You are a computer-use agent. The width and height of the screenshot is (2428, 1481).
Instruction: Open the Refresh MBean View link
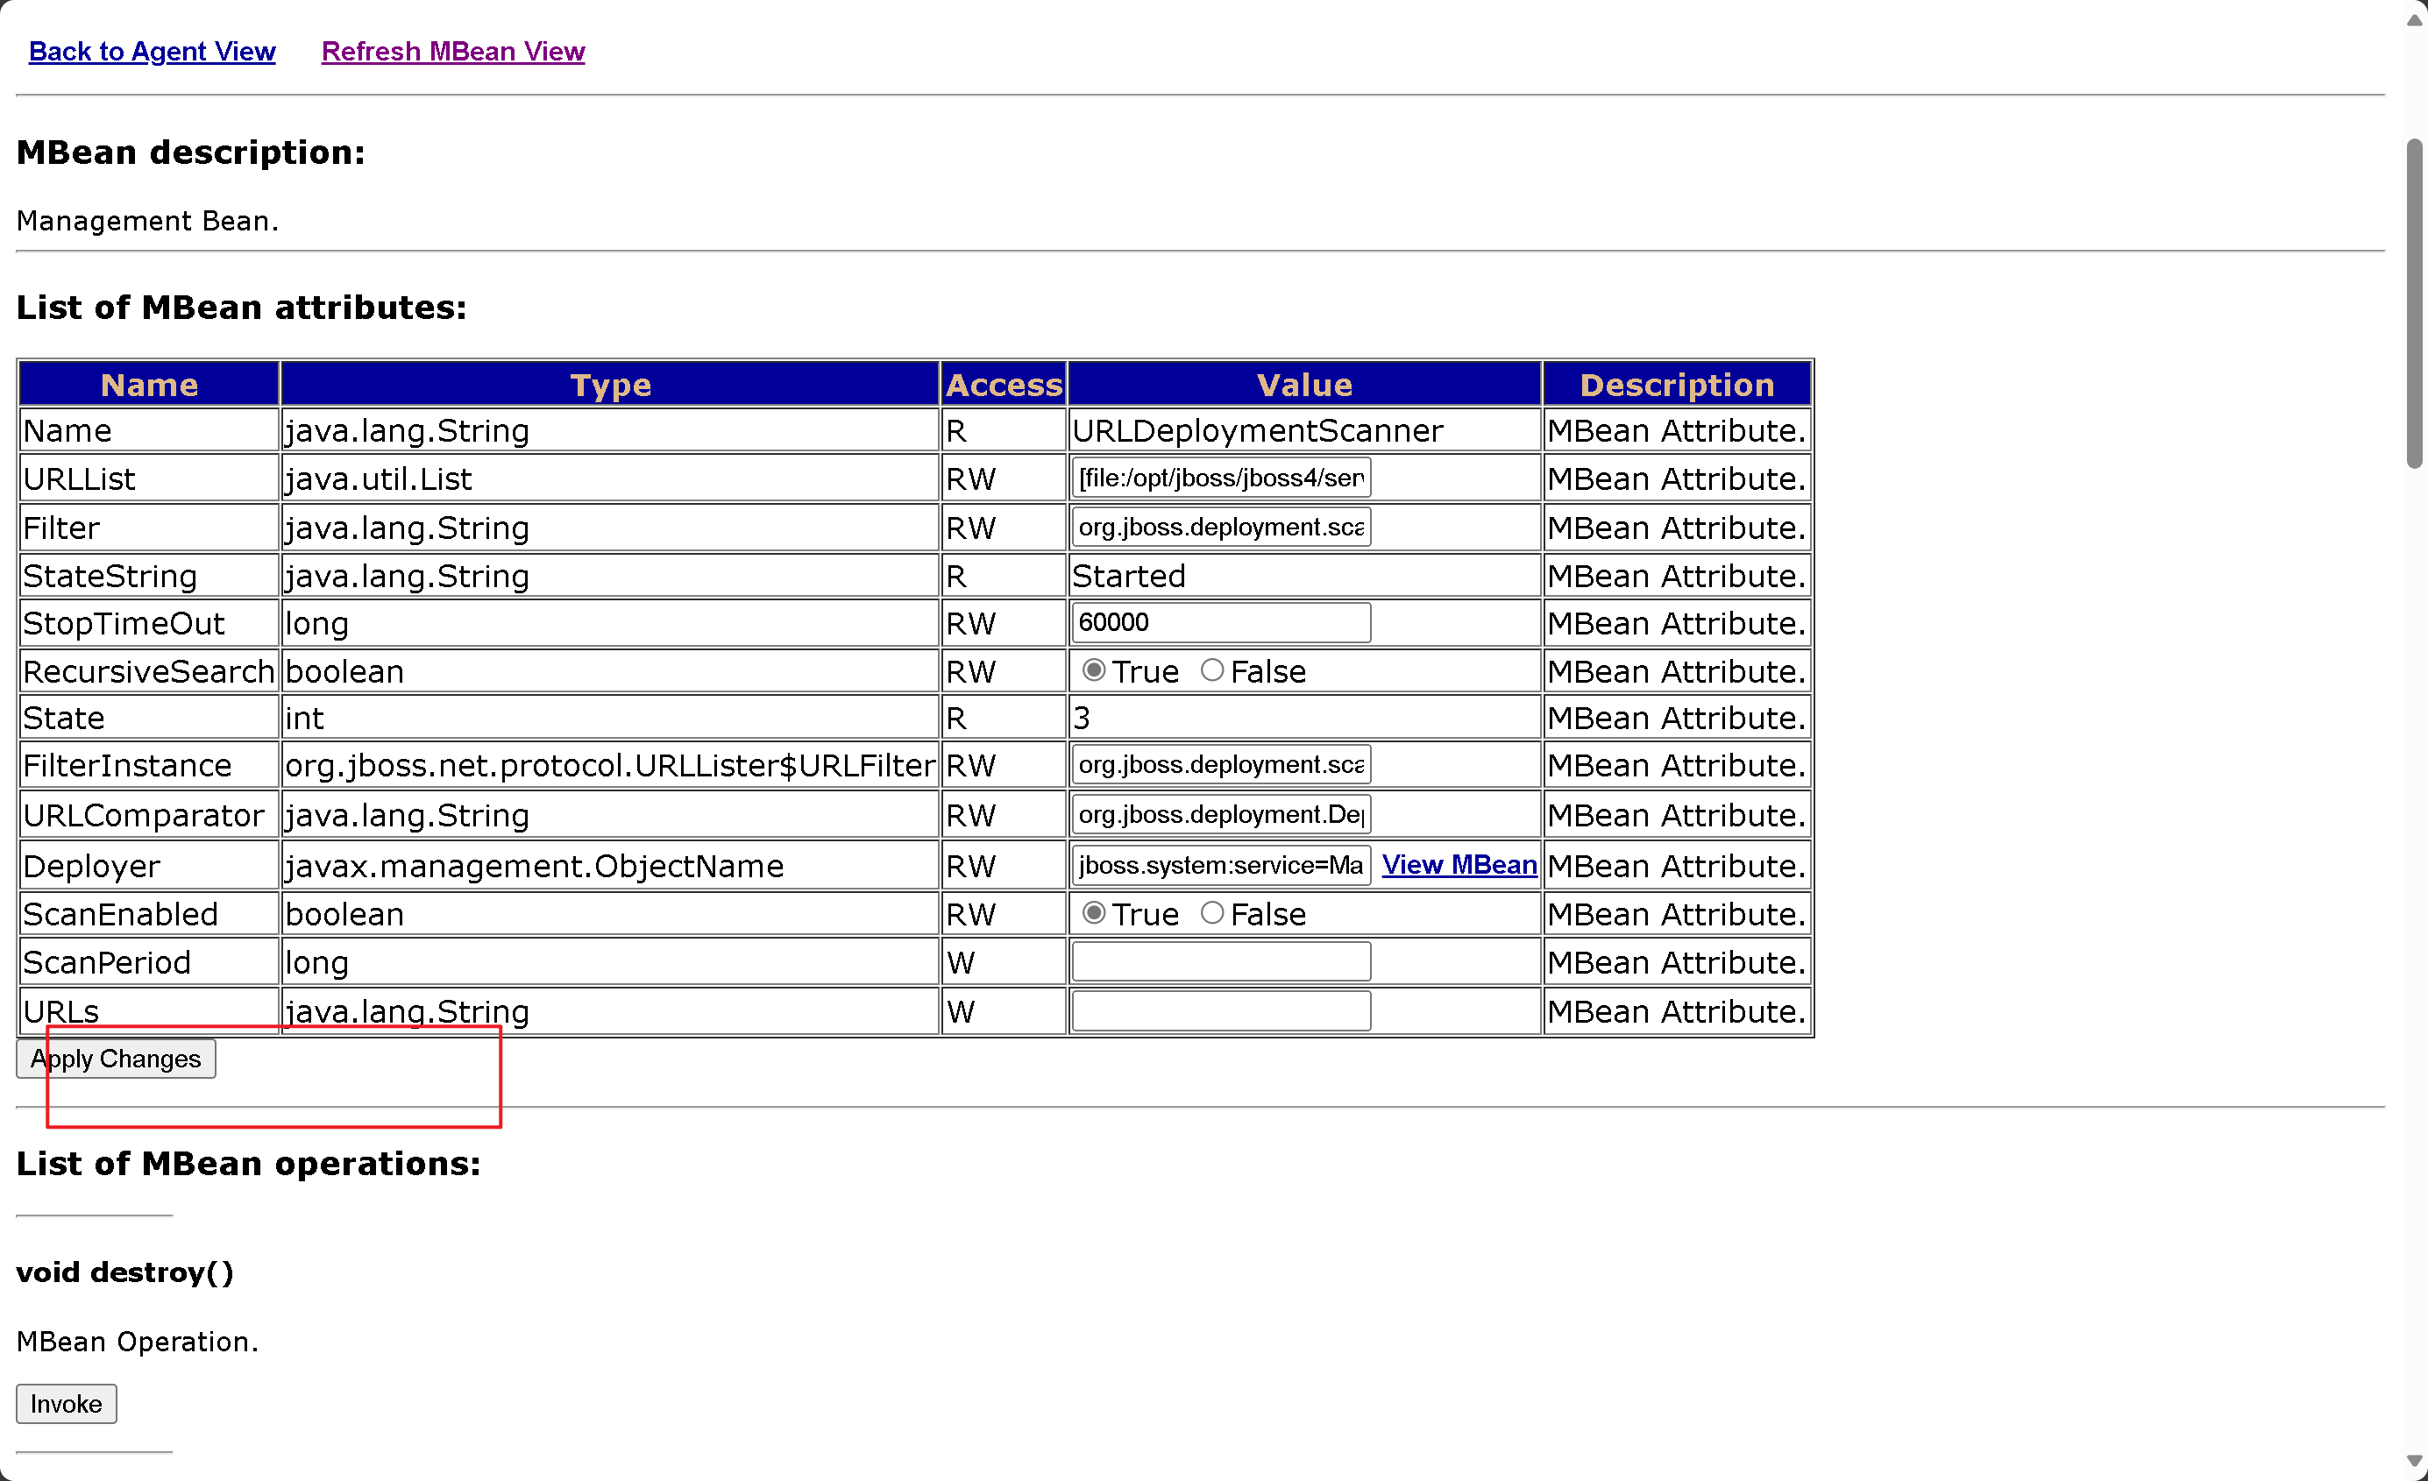[452, 51]
